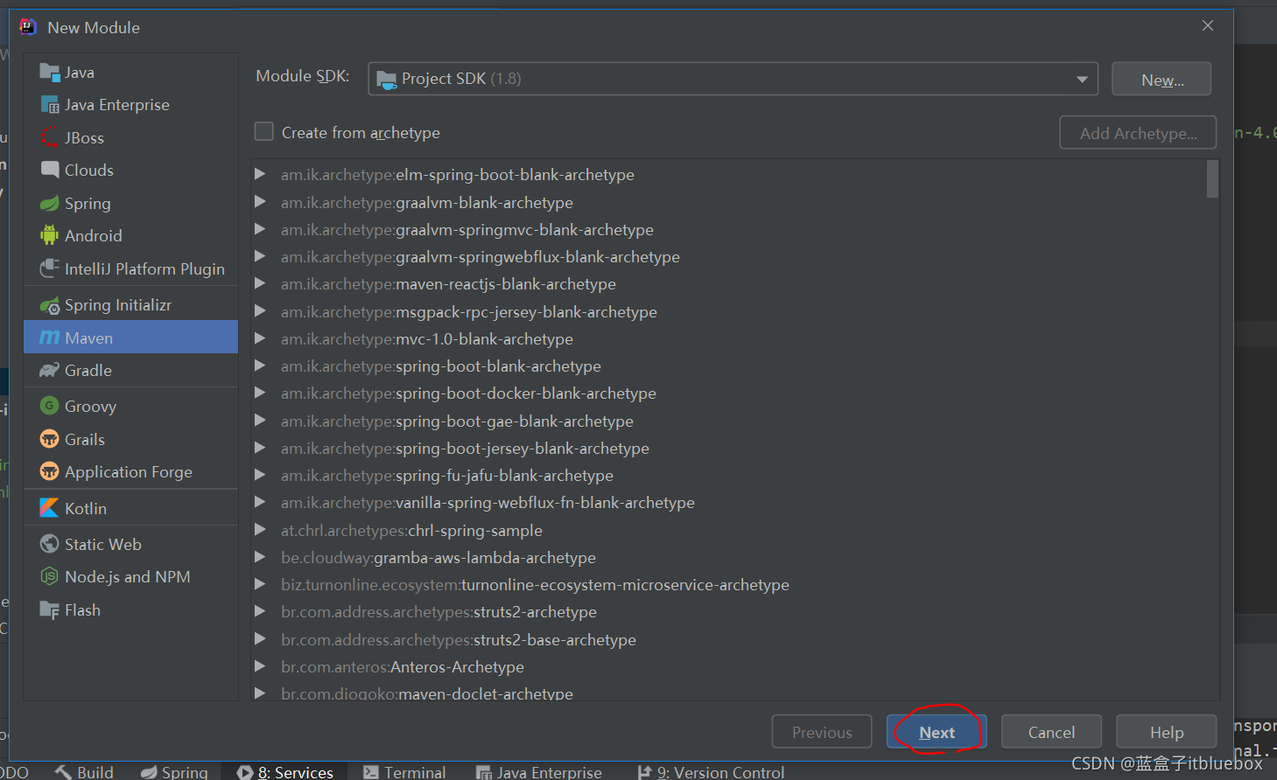Open Help for New Module

click(1166, 732)
